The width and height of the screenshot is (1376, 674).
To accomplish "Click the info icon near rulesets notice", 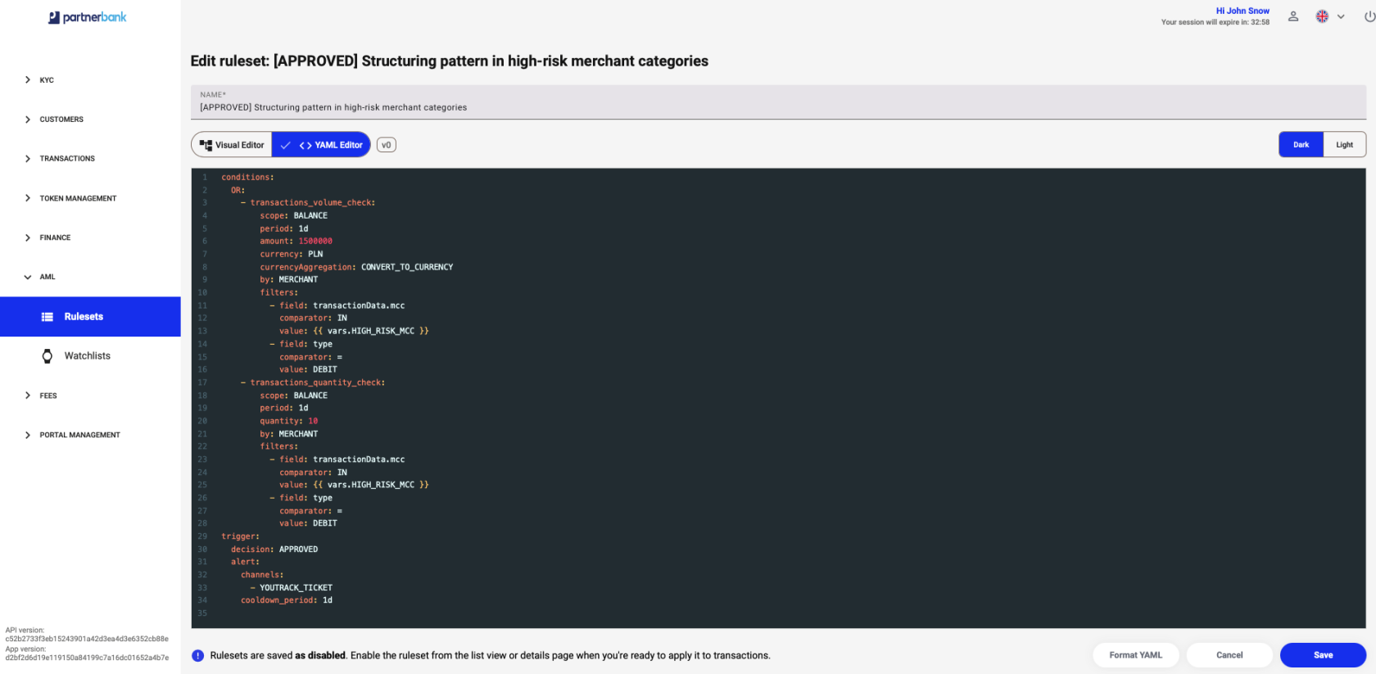I will (x=197, y=655).
